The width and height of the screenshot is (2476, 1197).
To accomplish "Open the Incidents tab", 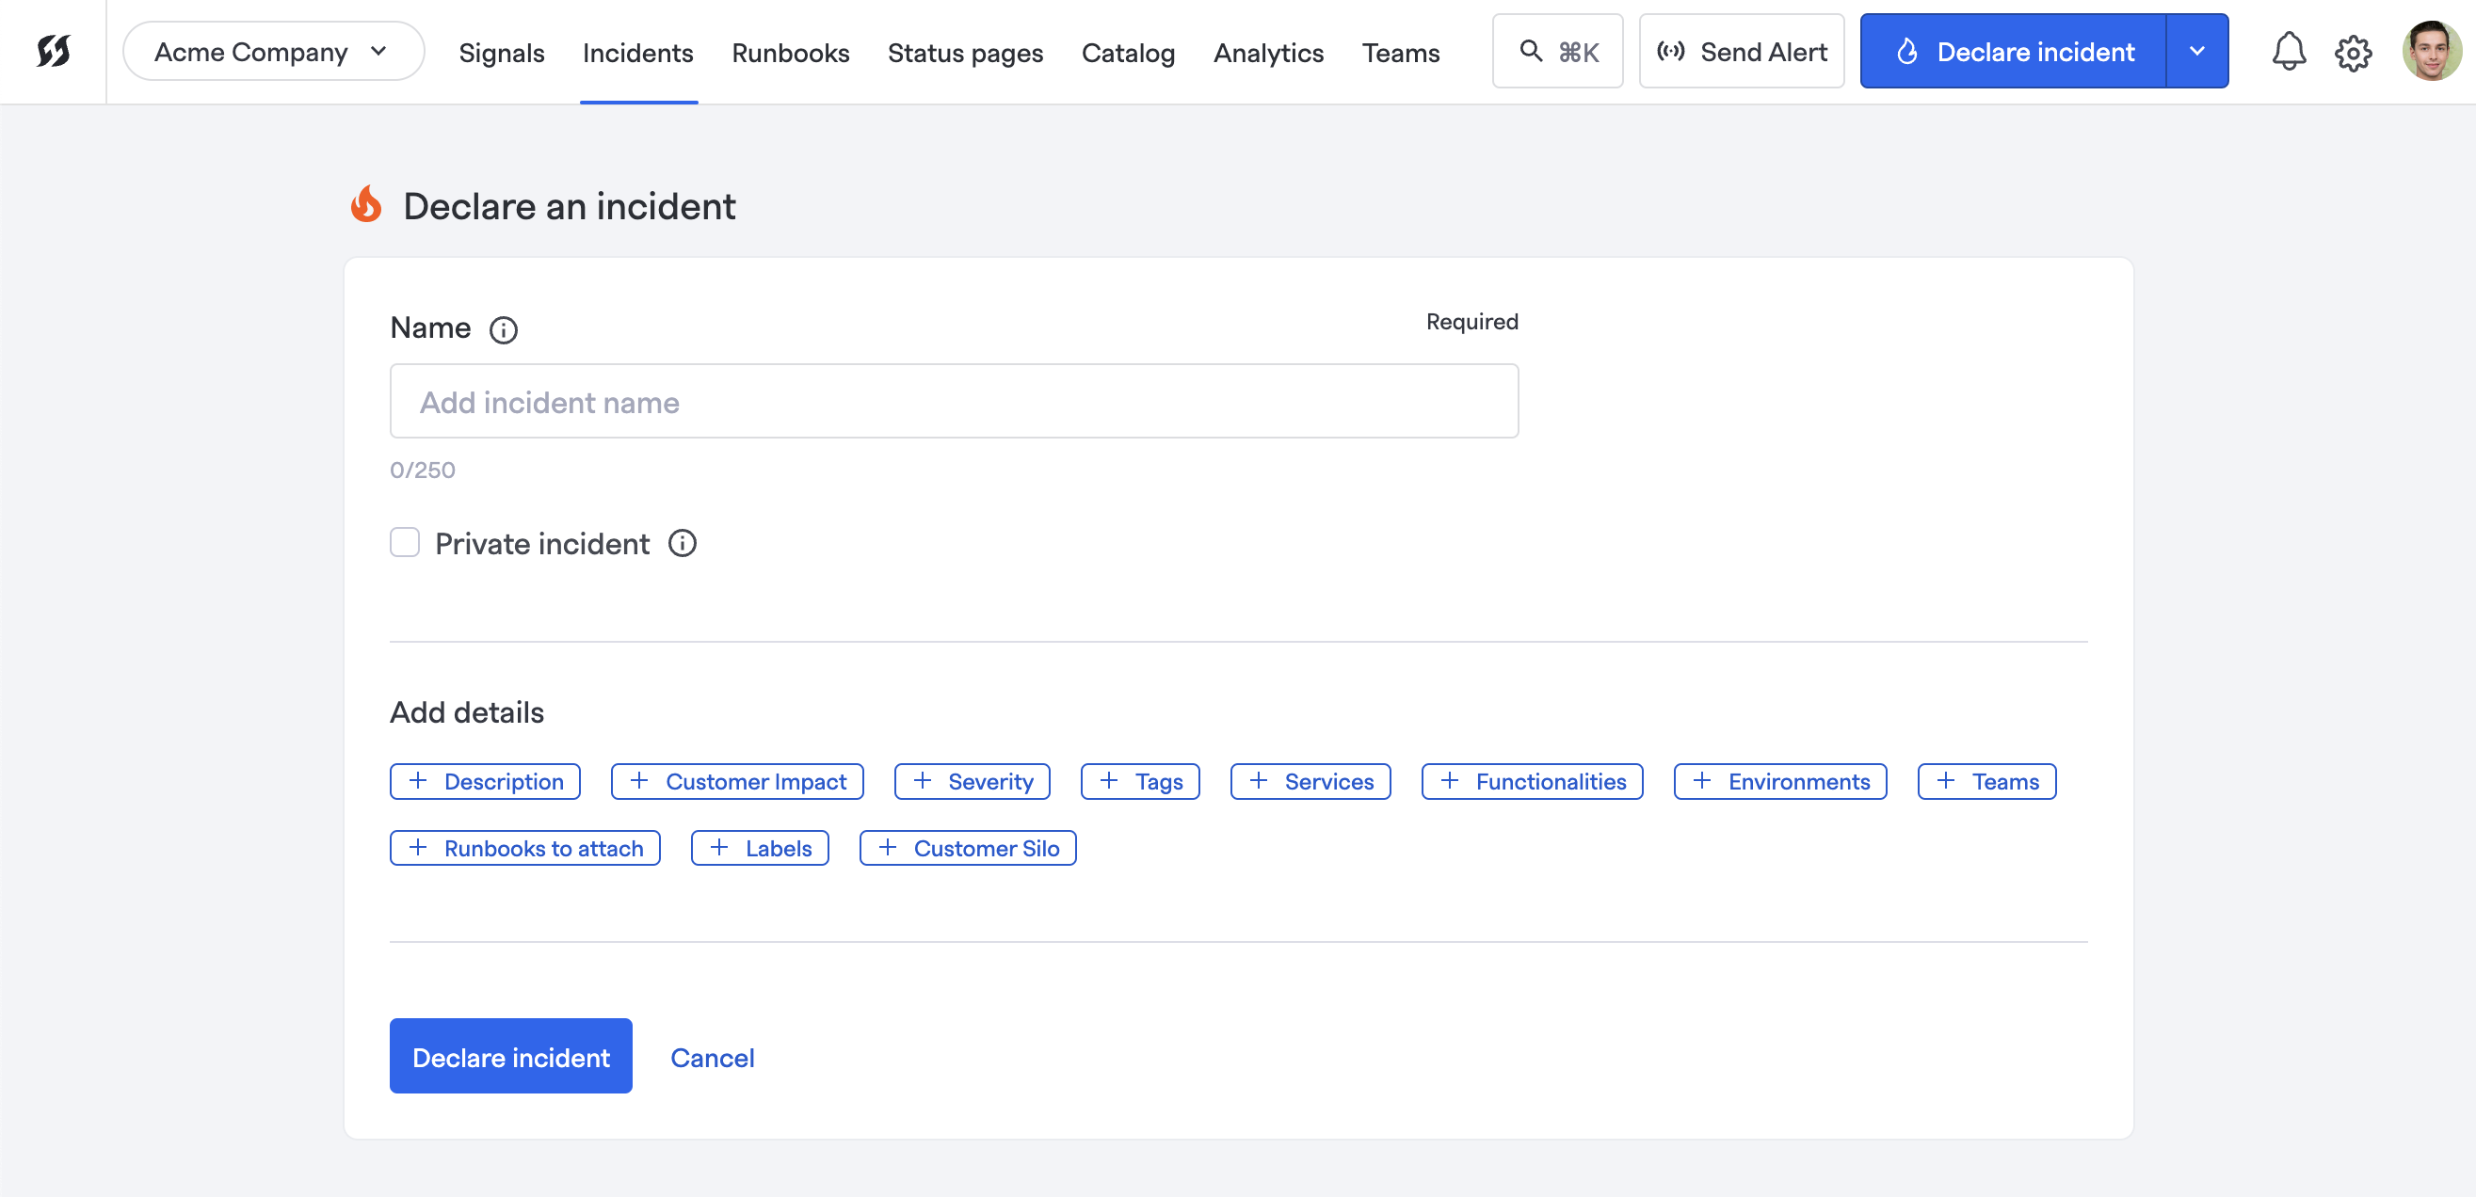I will 638,51.
